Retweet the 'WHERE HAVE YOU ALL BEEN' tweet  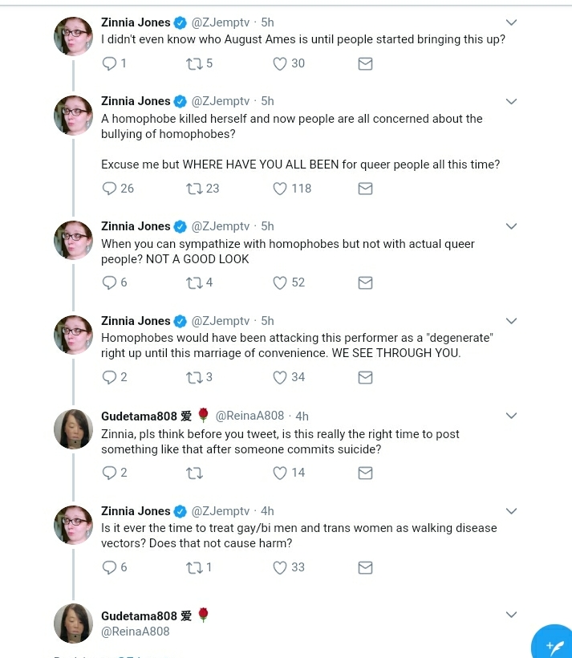194,189
